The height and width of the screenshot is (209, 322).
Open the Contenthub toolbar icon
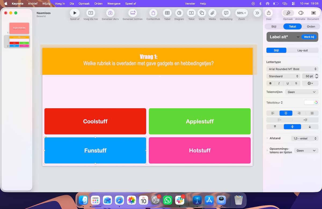click(153, 13)
